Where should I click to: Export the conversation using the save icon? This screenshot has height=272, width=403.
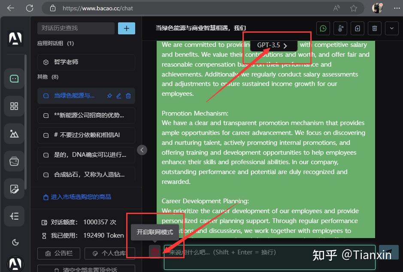357,28
